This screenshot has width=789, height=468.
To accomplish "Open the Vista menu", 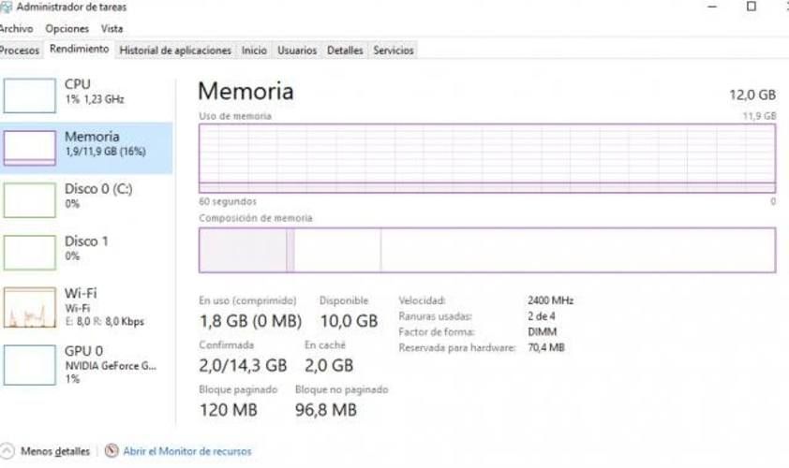I will point(112,29).
